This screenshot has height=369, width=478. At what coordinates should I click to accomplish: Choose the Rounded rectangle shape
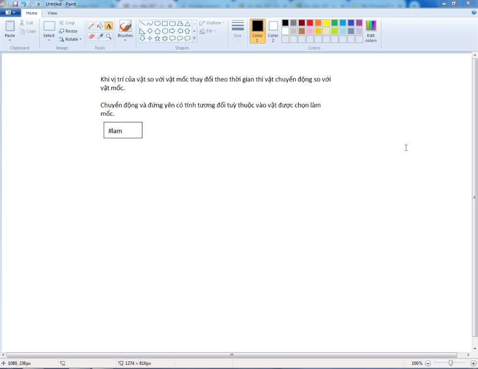pyautogui.click(x=172, y=23)
